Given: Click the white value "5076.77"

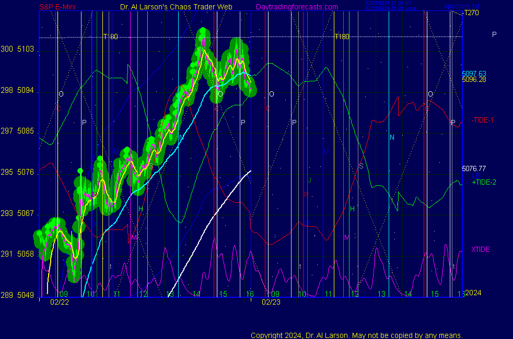Looking at the screenshot, I should tap(474, 168).
